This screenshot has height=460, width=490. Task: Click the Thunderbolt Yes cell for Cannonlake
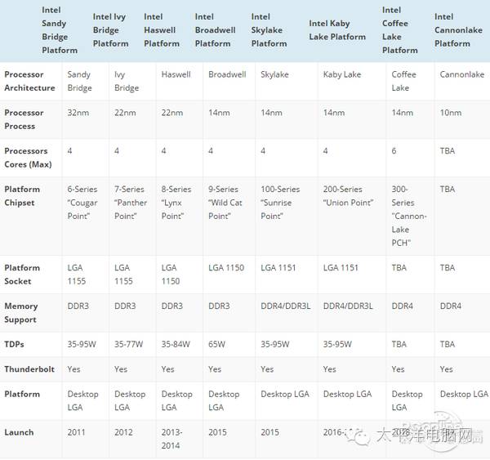[446, 369]
